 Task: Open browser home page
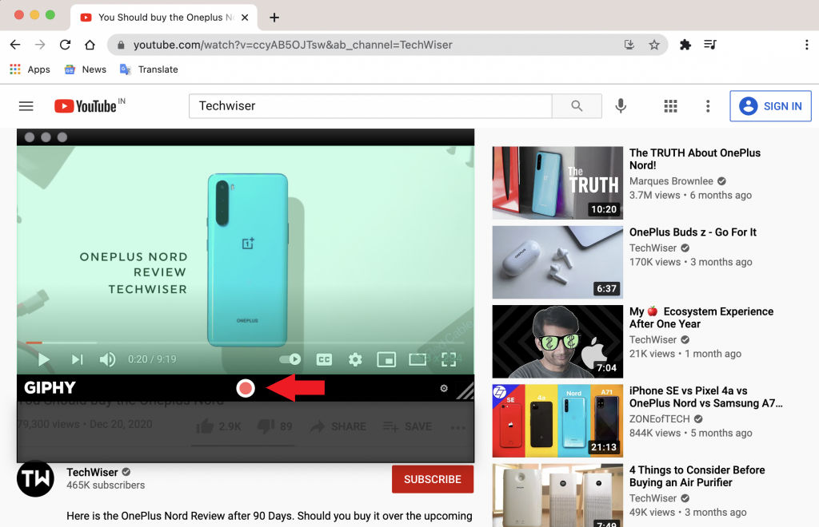tap(90, 45)
